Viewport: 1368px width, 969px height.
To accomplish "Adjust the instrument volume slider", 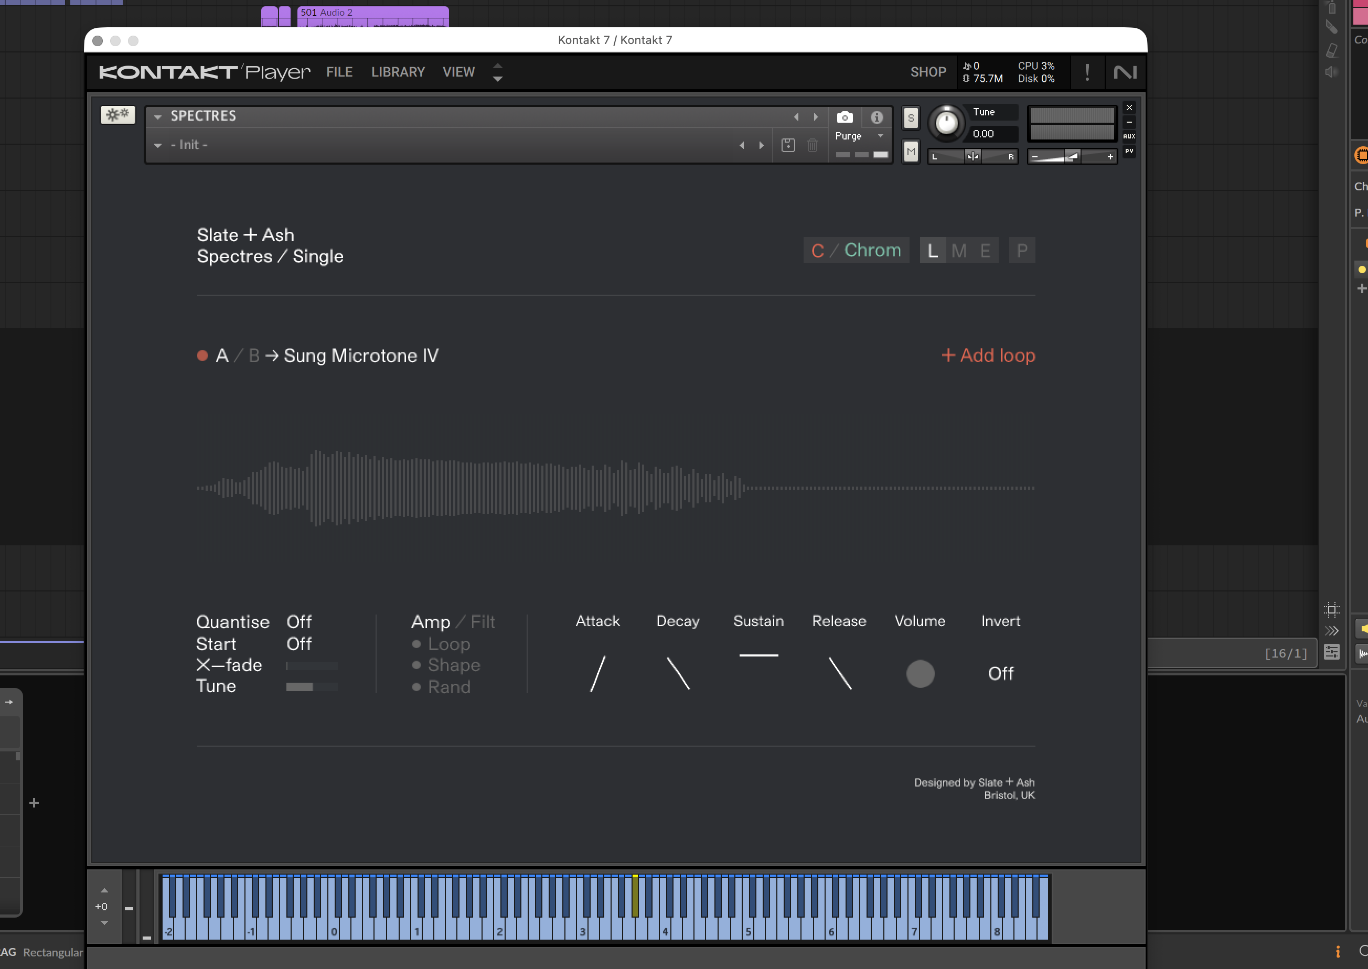I will pos(1072,156).
